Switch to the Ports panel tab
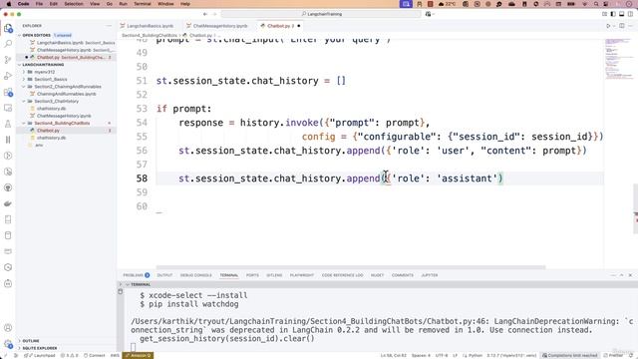The height and width of the screenshot is (359, 638). click(x=252, y=275)
